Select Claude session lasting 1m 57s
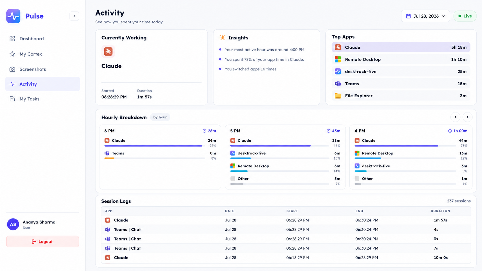Screen dimensions: 482x271 click(x=286, y=220)
